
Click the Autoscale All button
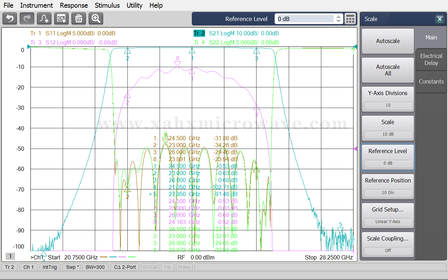pyautogui.click(x=388, y=70)
